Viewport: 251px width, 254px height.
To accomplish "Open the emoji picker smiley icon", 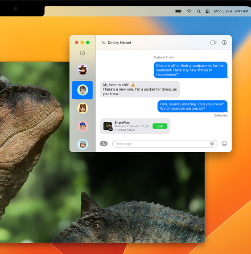I will 224,144.
